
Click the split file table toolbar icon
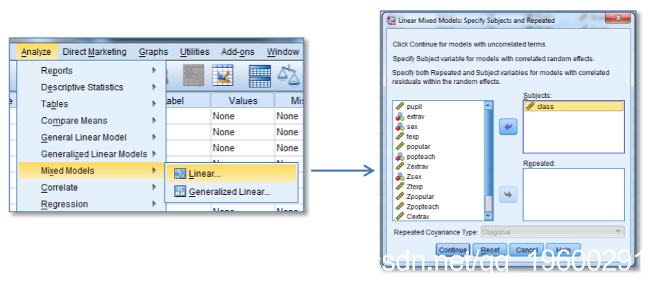click(260, 76)
